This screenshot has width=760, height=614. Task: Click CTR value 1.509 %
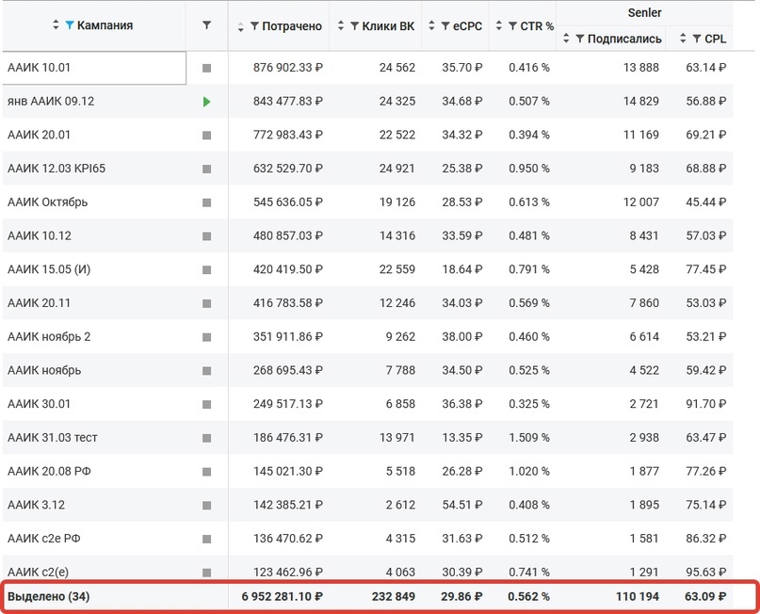click(529, 438)
